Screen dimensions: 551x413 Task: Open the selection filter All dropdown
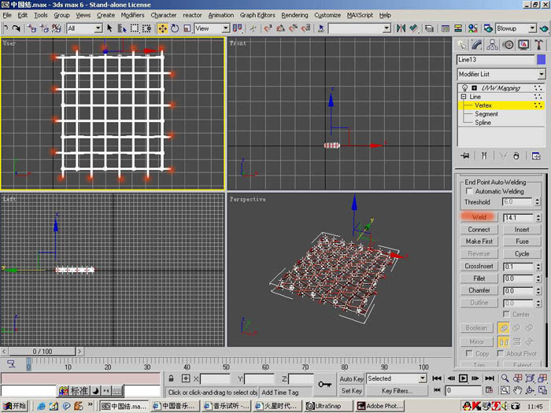pos(98,28)
